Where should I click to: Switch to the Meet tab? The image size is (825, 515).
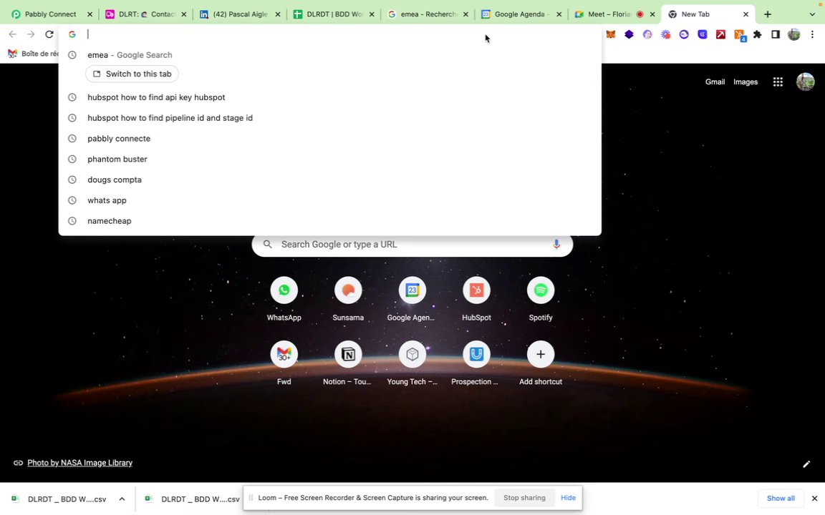(x=610, y=14)
